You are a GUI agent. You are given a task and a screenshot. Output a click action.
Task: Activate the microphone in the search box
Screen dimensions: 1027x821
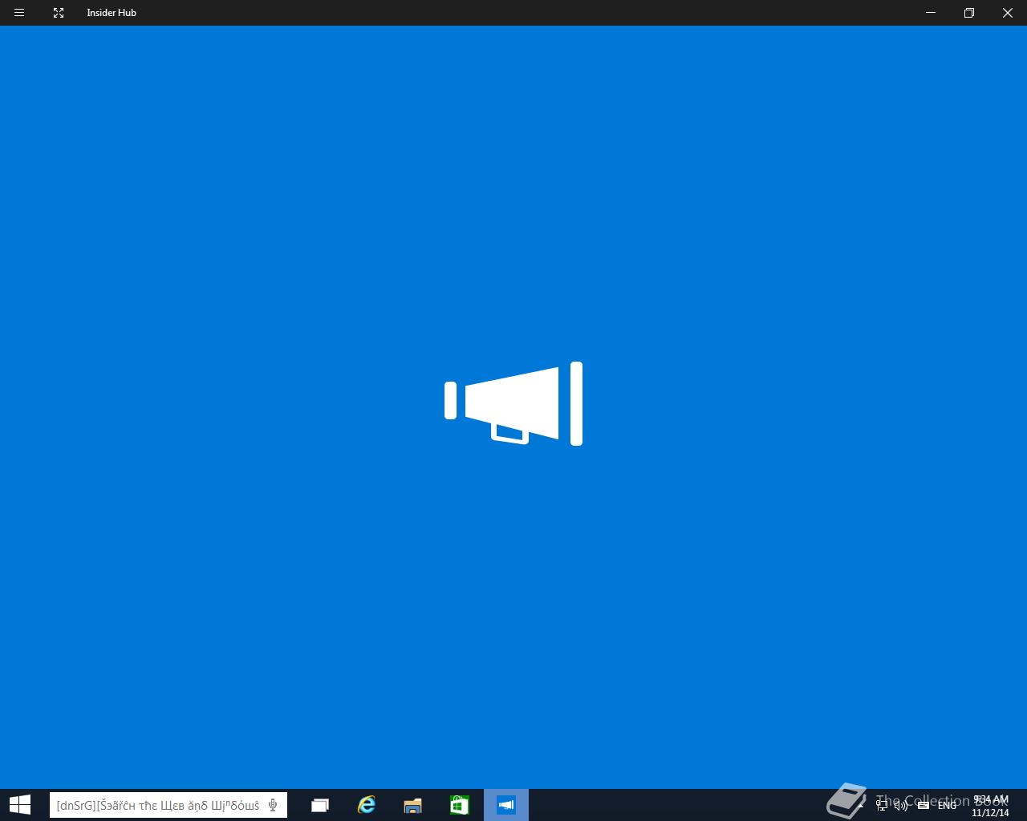pyautogui.click(x=273, y=805)
